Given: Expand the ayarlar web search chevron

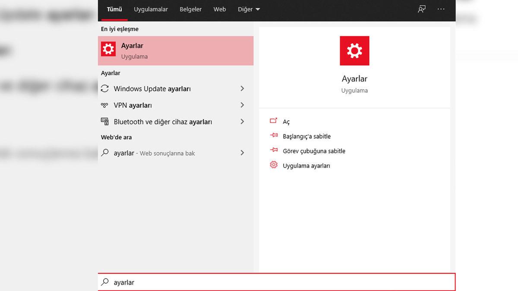Looking at the screenshot, I should click(x=243, y=153).
